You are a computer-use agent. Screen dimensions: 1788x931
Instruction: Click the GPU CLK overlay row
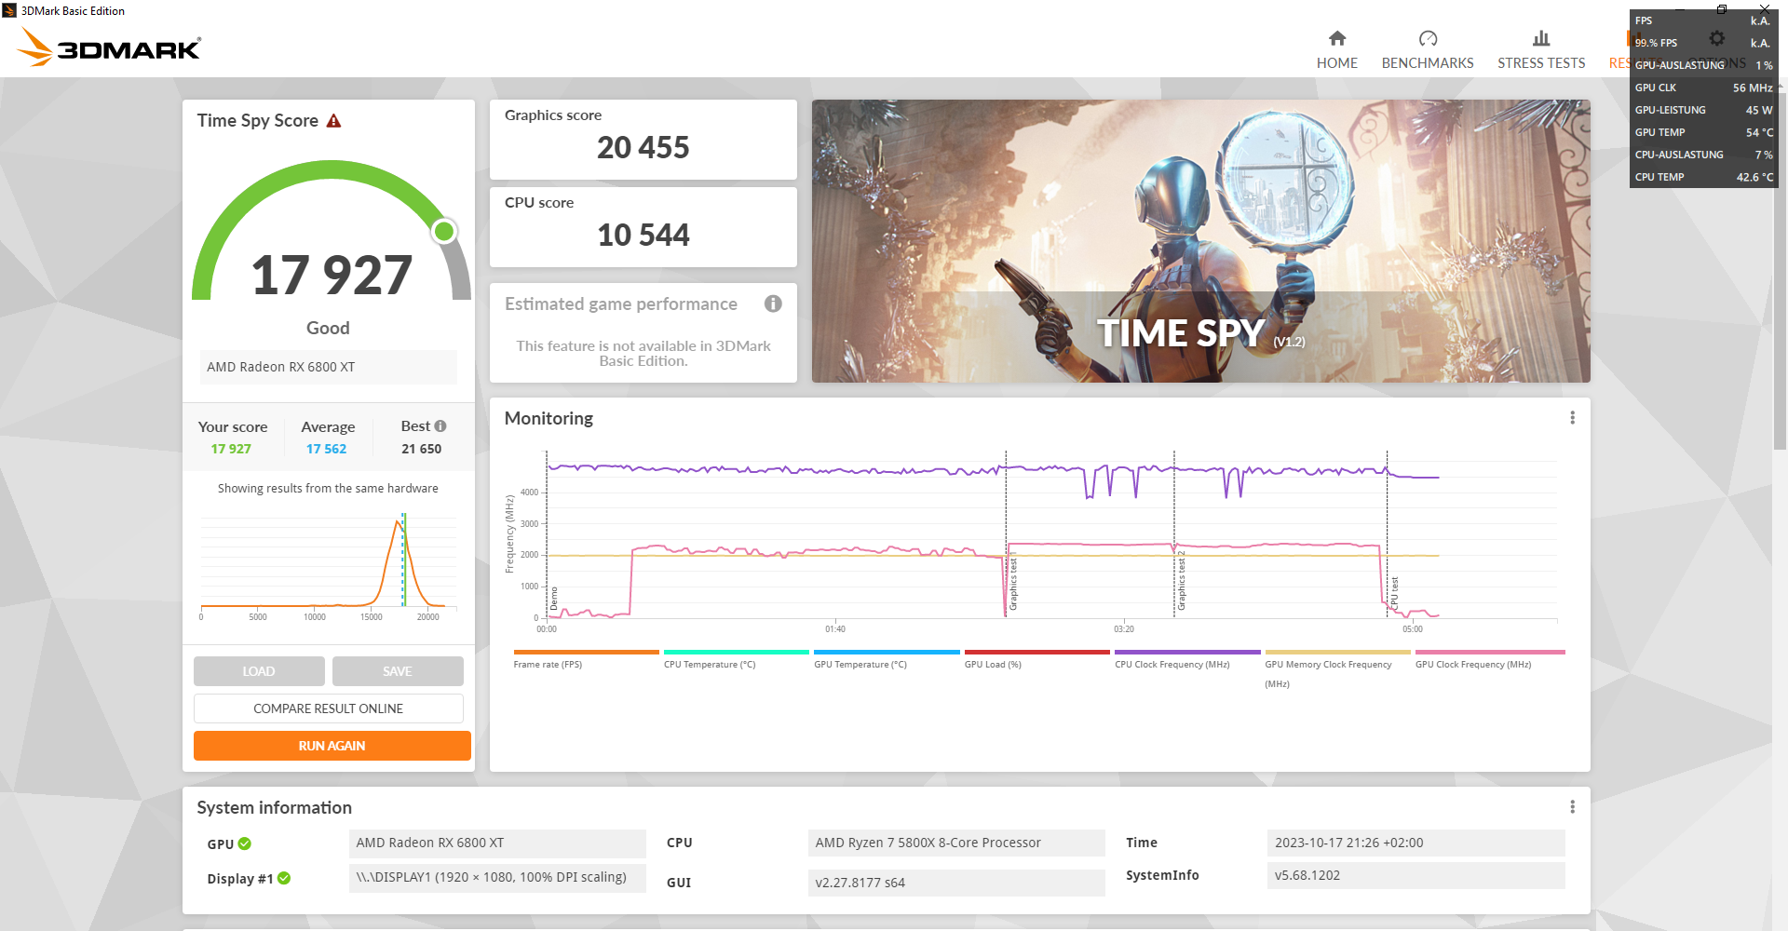1704,88
